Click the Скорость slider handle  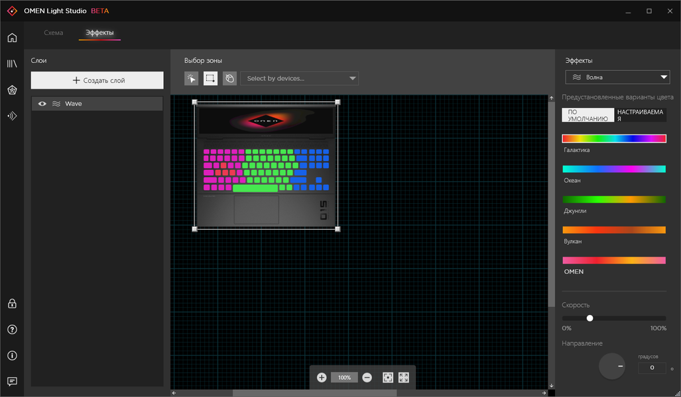click(589, 318)
